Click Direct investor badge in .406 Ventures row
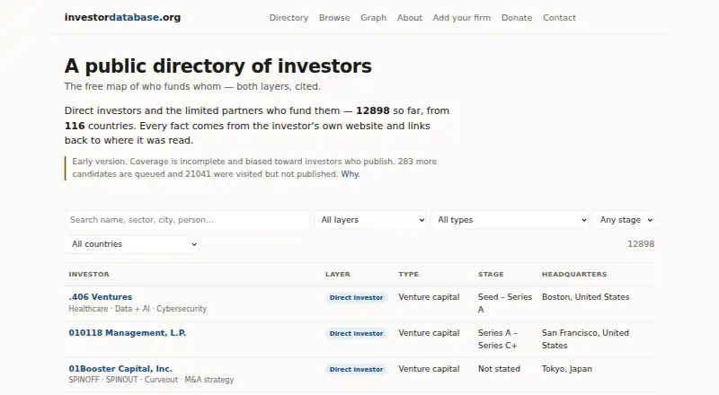The image size is (719, 395). (x=356, y=297)
